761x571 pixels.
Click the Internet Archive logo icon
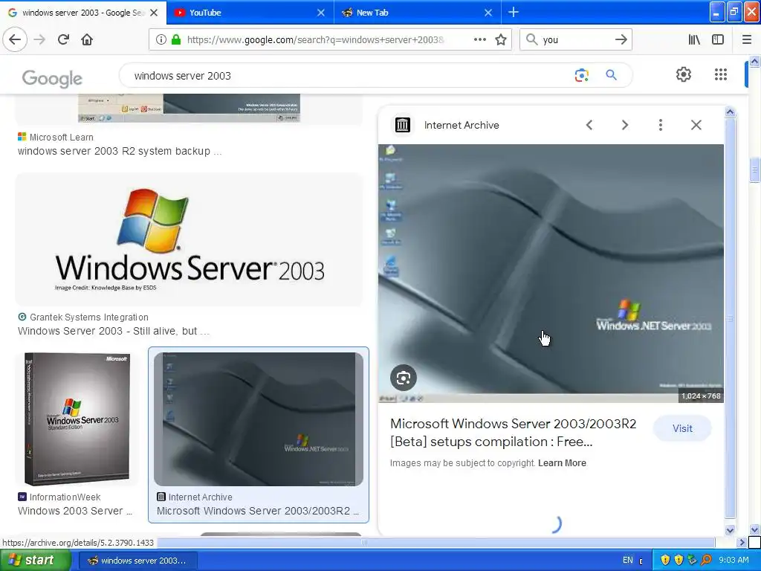point(402,125)
